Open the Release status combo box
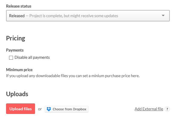Image resolution: width=181 pixels, height=123 pixels. [88, 16]
